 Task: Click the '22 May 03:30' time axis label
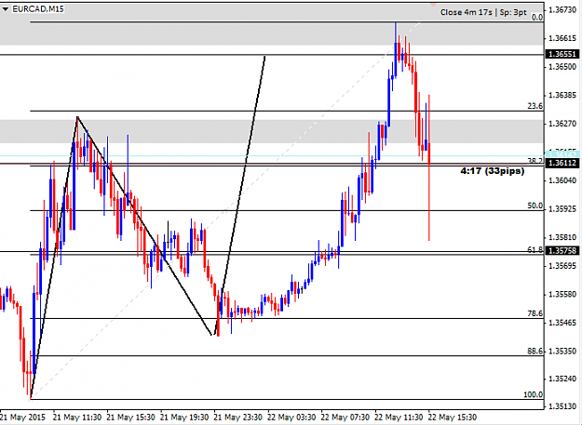click(291, 418)
